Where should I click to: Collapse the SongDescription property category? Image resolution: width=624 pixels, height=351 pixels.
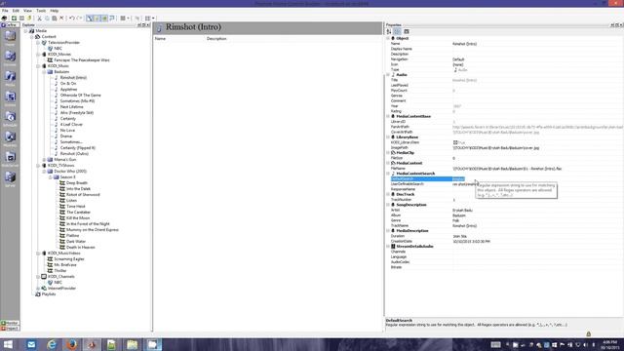[x=388, y=205]
